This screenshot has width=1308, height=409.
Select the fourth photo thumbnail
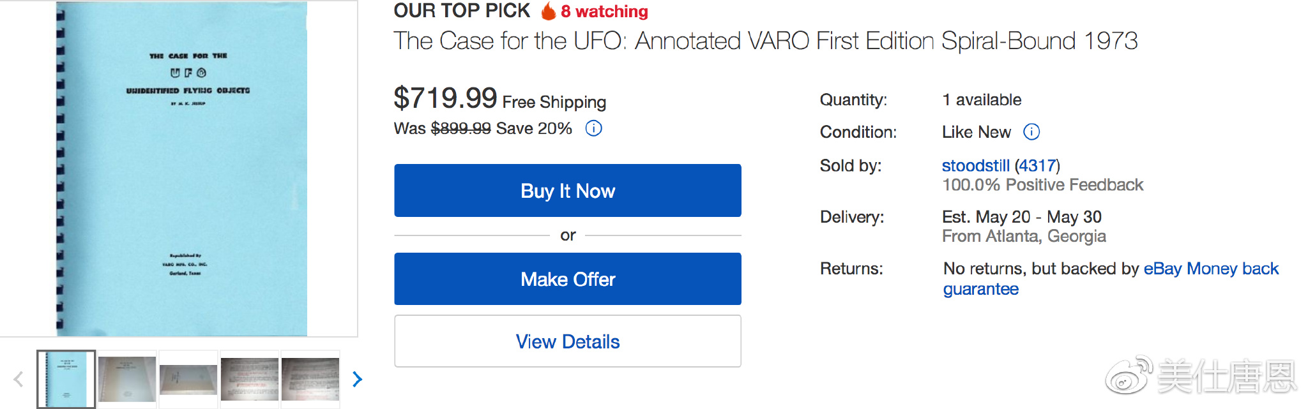[x=249, y=379]
